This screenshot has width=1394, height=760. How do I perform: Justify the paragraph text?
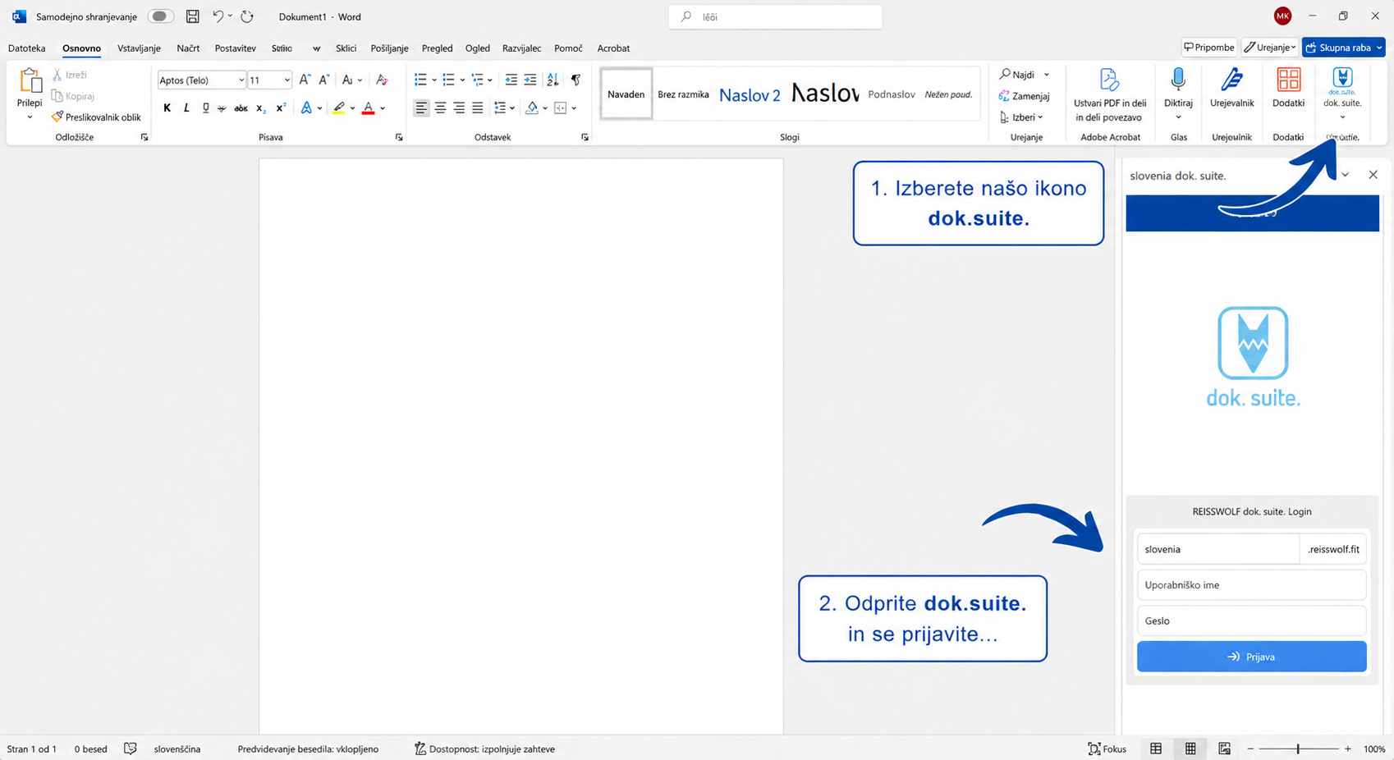coord(478,108)
